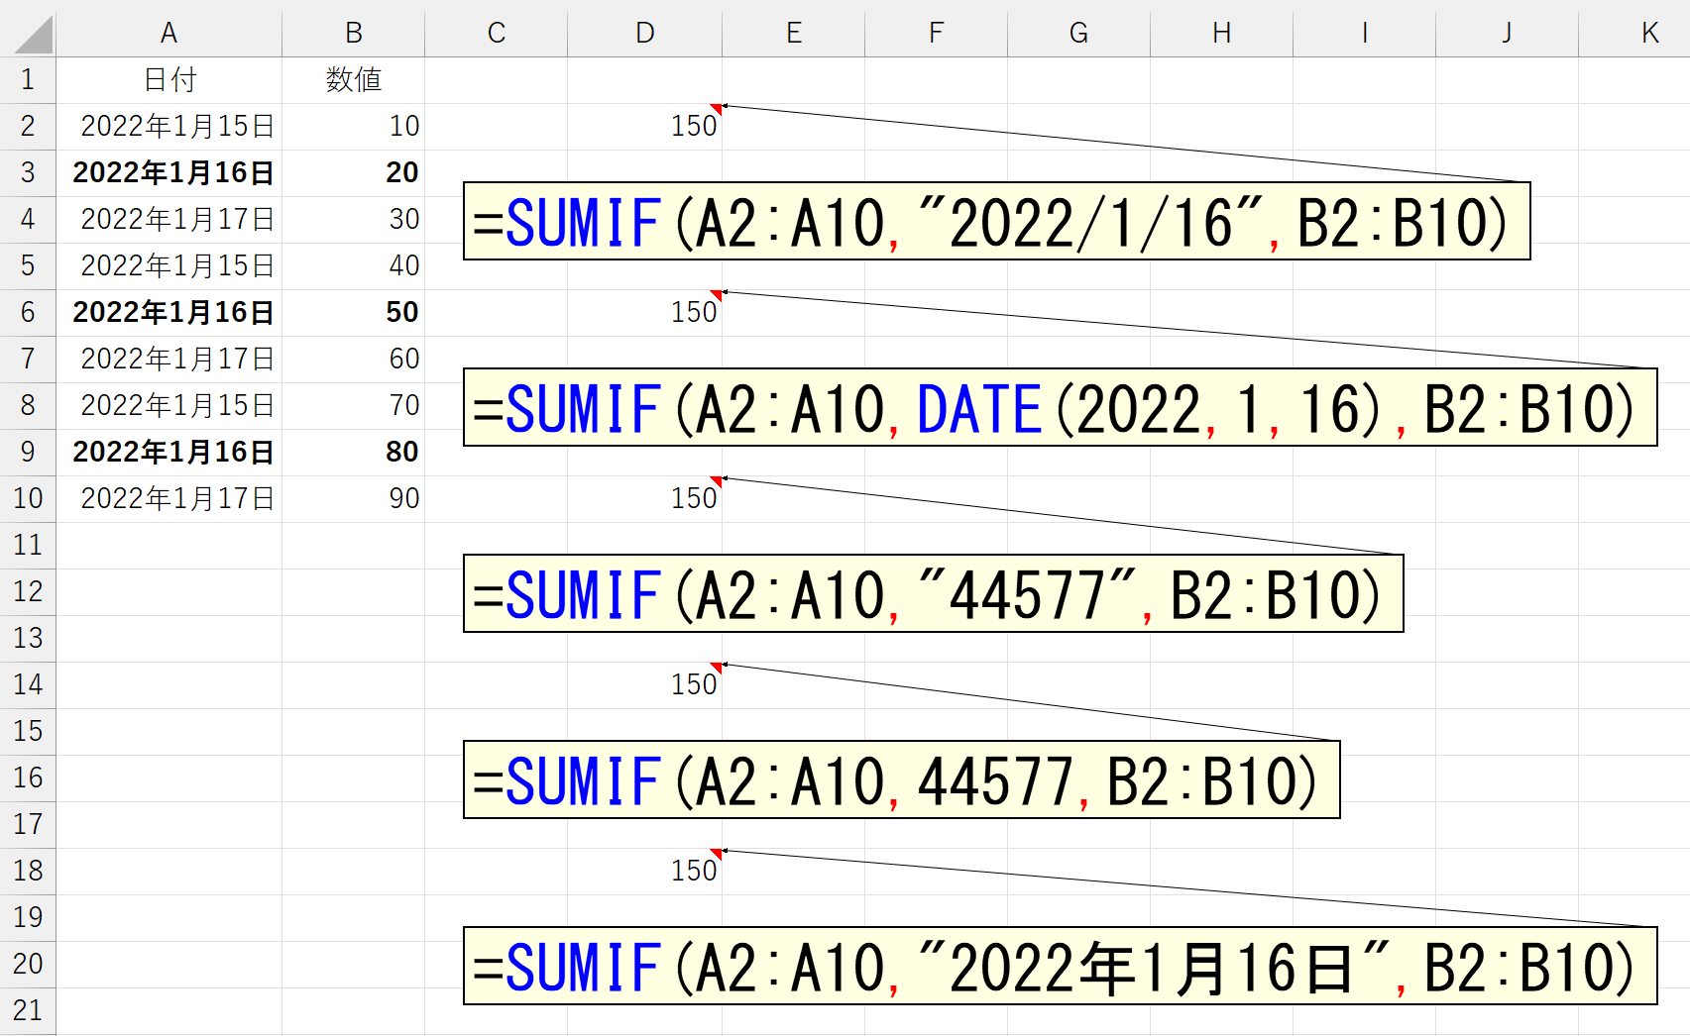Select cell A4 with 2022年1月17日
Viewport: 1690px width, 1036px height.
[x=169, y=220]
